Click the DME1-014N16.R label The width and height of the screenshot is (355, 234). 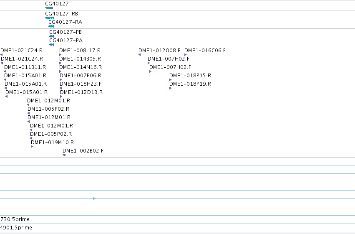point(81,67)
